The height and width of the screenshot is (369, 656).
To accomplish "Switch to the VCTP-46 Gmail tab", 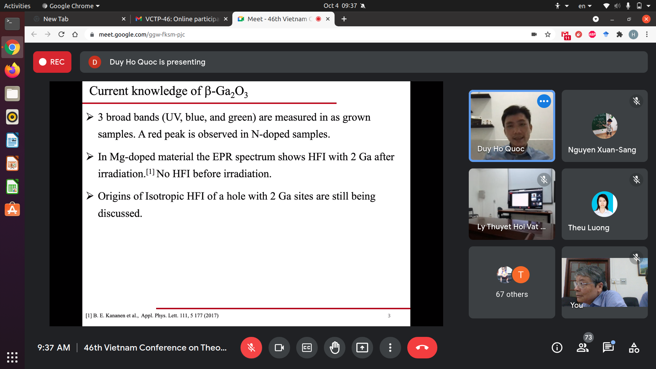I will pyautogui.click(x=181, y=19).
